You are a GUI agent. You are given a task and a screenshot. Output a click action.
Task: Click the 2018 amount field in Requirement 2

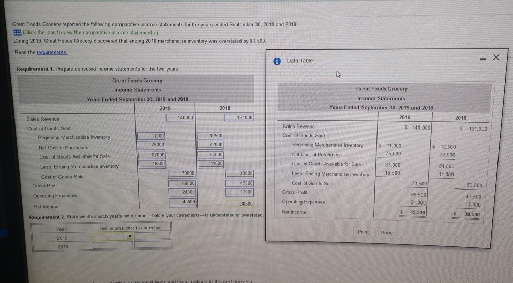pos(153,244)
